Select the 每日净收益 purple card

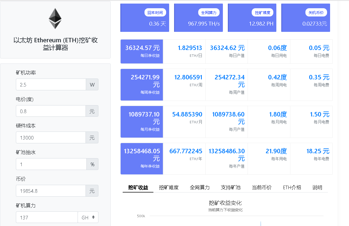click(141, 51)
